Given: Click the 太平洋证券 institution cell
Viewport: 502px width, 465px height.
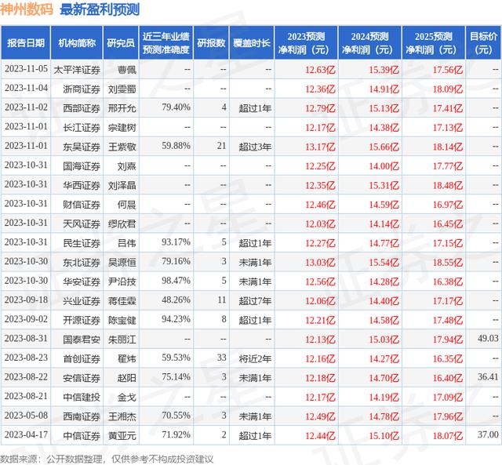Looking at the screenshot, I should [x=77, y=70].
